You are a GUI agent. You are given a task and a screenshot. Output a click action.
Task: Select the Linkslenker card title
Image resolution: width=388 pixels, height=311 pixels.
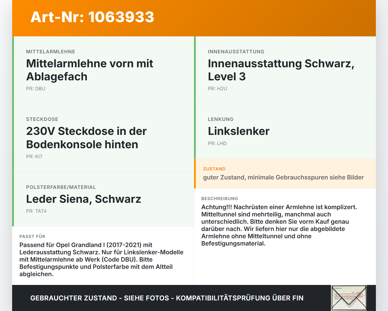coord(239,131)
